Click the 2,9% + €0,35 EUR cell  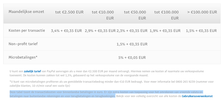tap(100, 31)
